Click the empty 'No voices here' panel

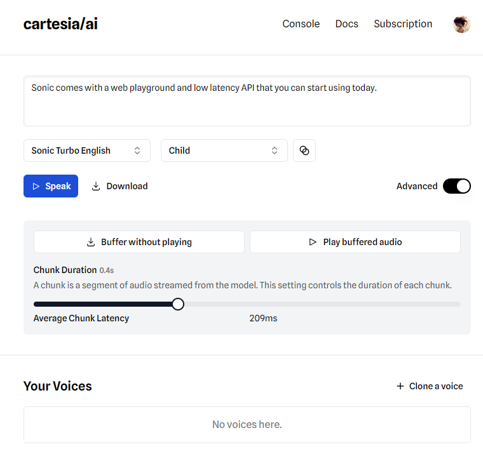tap(247, 424)
